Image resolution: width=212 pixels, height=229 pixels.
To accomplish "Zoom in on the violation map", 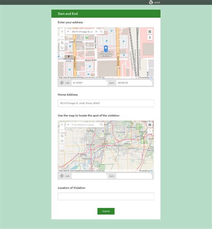I will [62, 125].
